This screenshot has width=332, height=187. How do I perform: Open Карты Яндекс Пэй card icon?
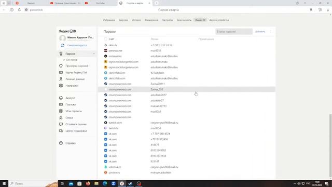pyautogui.click(x=61, y=73)
